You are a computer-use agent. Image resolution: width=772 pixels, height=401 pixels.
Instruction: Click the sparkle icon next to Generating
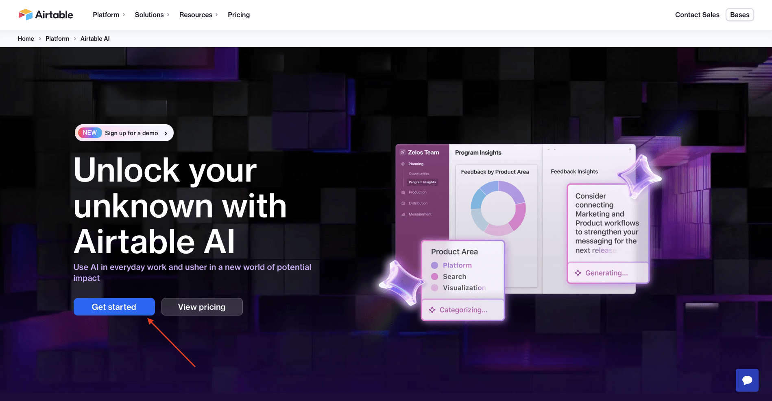pos(578,273)
